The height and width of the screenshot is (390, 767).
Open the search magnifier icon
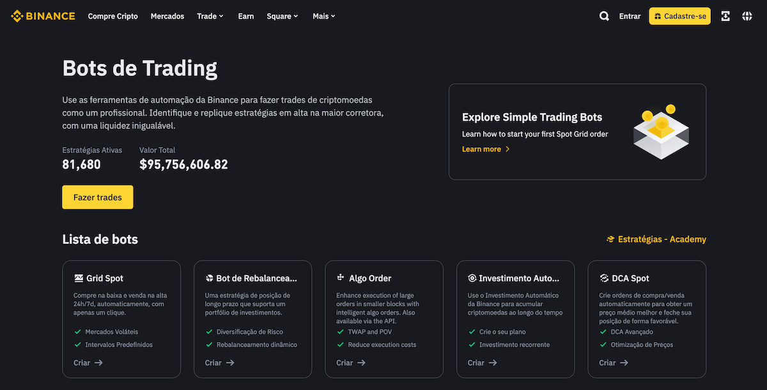tap(603, 15)
